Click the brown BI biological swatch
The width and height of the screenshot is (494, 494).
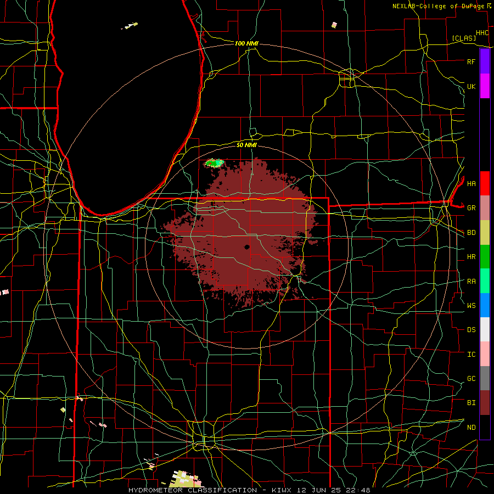click(485, 403)
